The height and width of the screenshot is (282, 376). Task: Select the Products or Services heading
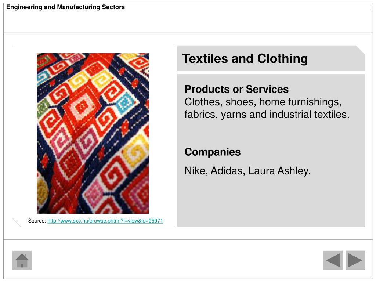[236, 89]
